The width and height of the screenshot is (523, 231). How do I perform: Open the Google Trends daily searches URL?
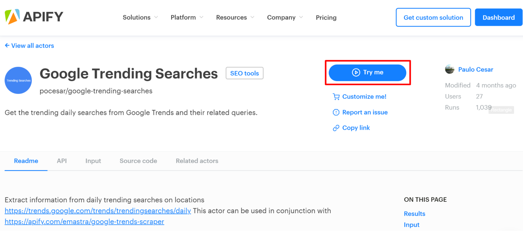[98, 211]
